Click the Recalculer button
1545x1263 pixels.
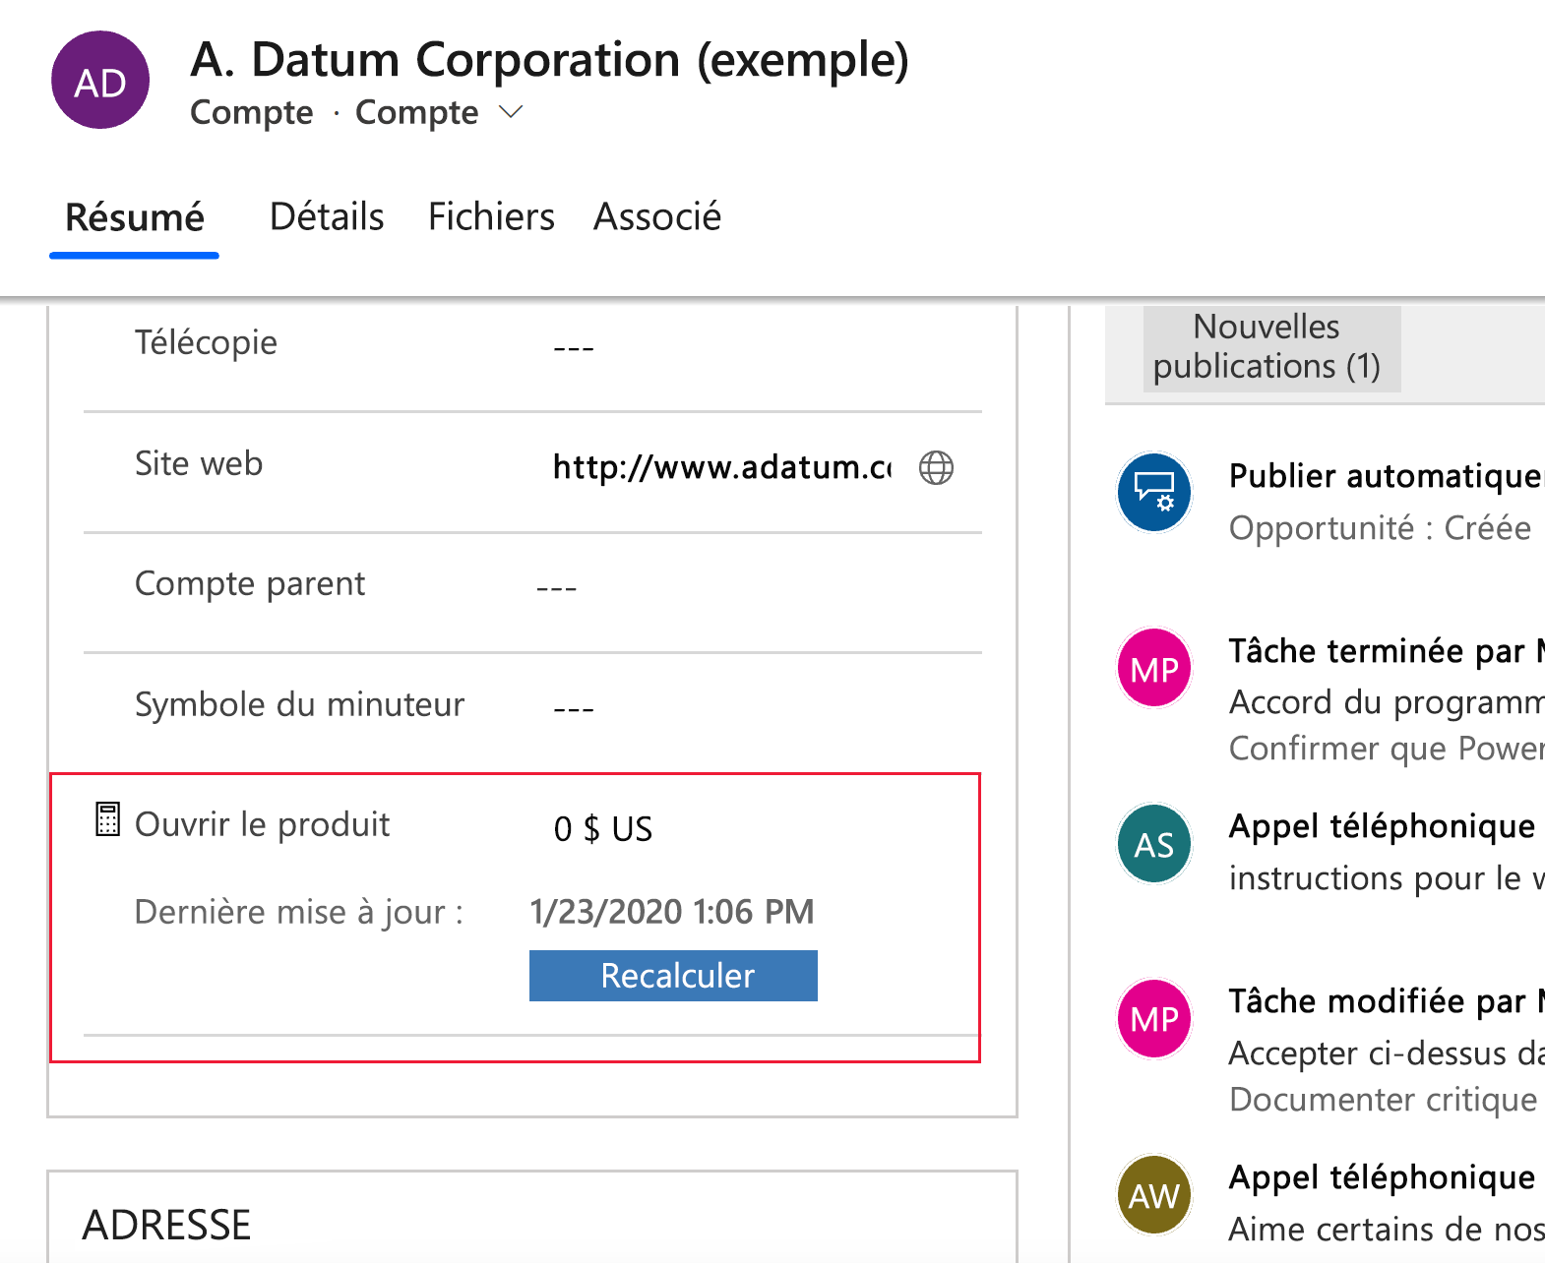click(673, 976)
